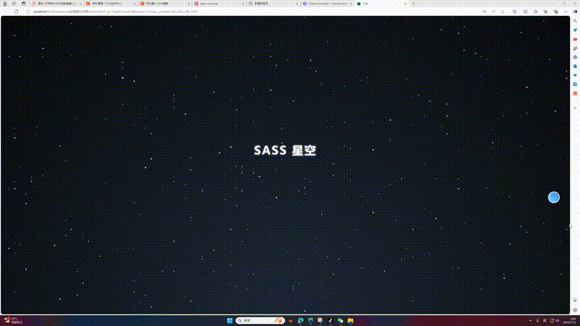Open TikTok app from the taskbar
The height and width of the screenshot is (326, 580).
[x=331, y=320]
